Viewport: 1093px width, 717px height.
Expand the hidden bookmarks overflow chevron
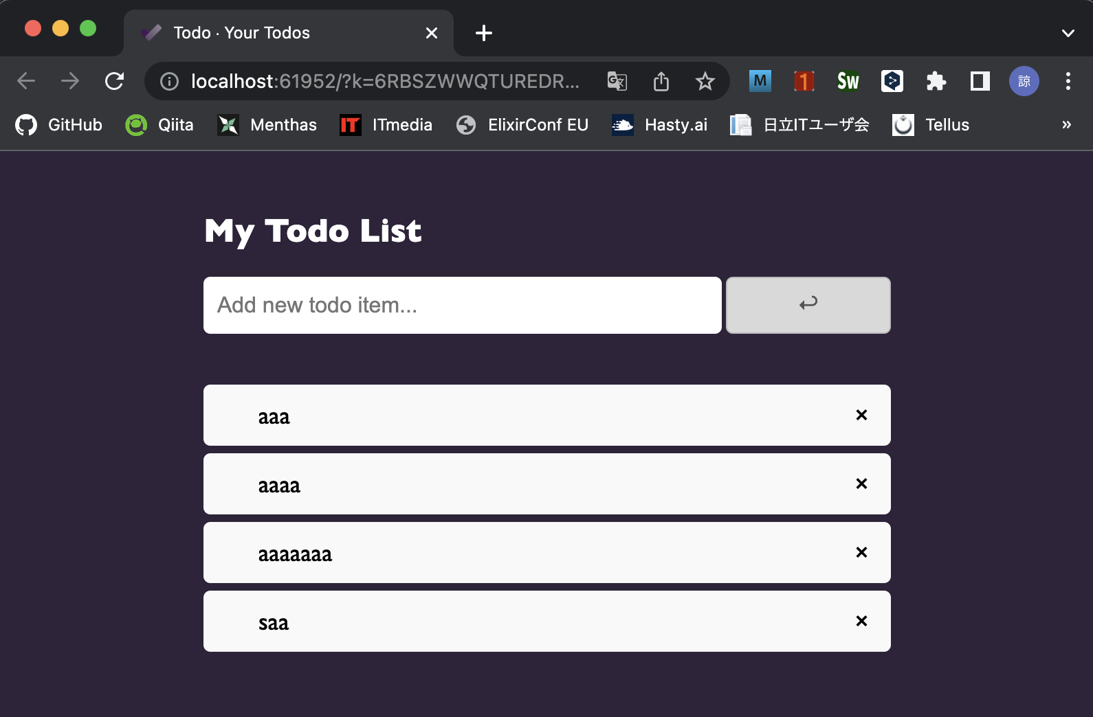point(1066,124)
